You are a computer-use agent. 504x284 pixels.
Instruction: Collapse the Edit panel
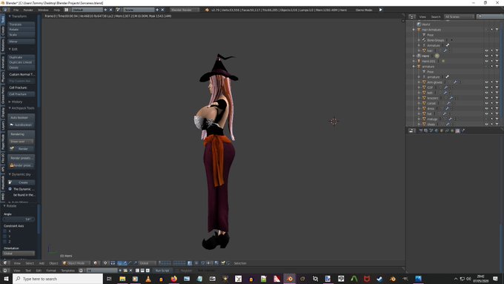click(x=13, y=49)
